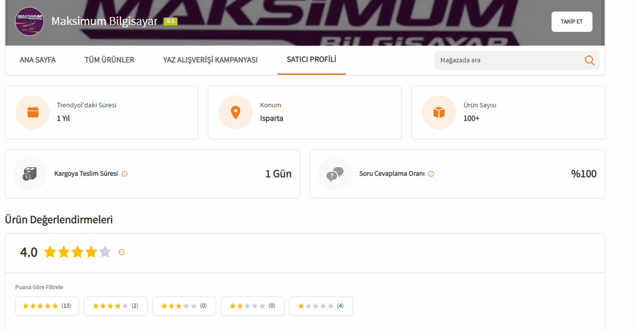Click the info icon beside Soru Cevaplama Oranı
The image size is (636, 331).
[431, 174]
